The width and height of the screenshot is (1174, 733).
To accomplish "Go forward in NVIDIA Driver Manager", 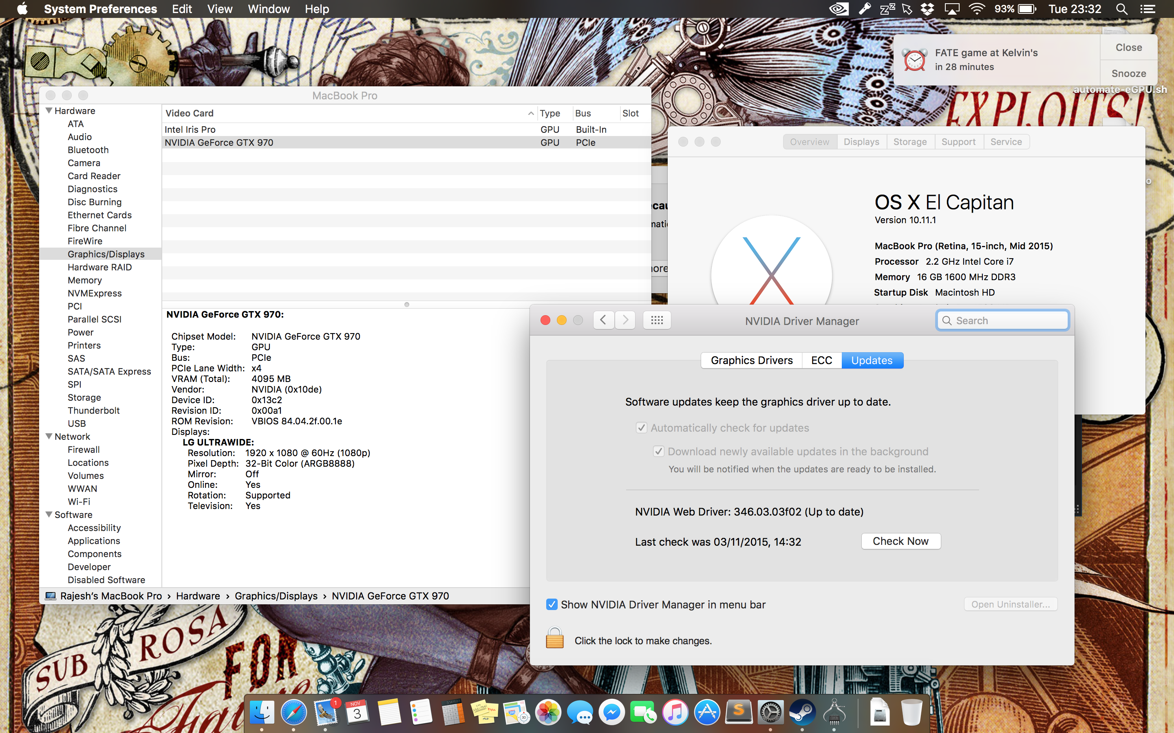I will tap(625, 320).
